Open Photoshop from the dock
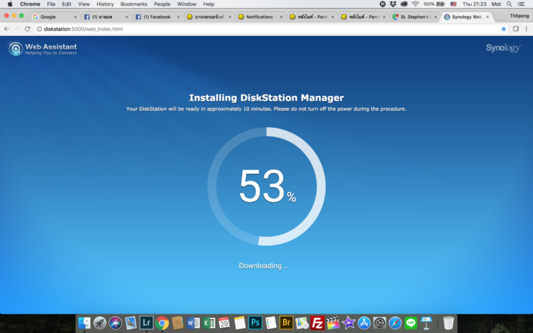 [255, 322]
